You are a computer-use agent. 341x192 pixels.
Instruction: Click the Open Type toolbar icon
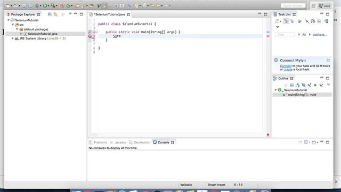(77, 6)
